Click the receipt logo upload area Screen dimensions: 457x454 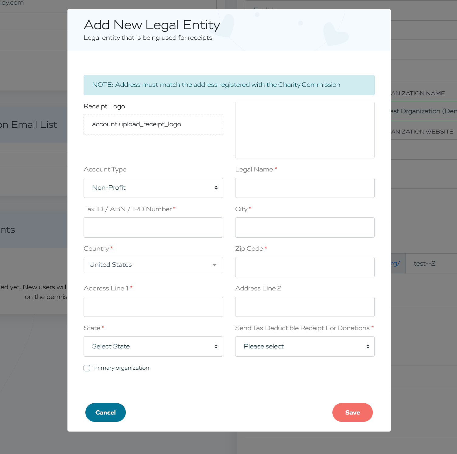[x=153, y=124]
